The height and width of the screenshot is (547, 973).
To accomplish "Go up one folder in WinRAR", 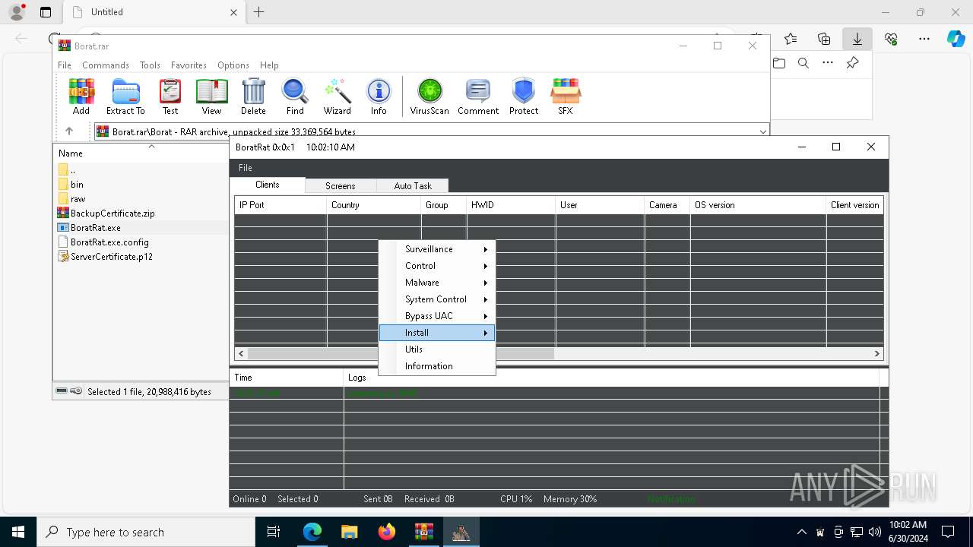I will tap(69, 131).
